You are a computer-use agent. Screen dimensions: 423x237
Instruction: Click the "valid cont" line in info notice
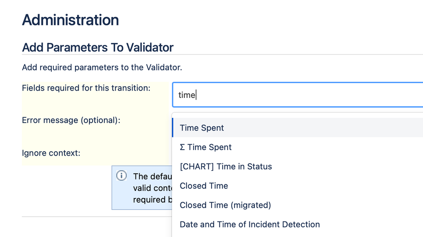(x=152, y=188)
